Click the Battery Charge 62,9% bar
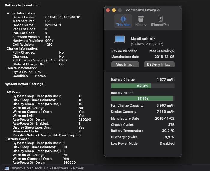Viewport: 210px width, 171px height. pyautogui.click(x=142, y=86)
